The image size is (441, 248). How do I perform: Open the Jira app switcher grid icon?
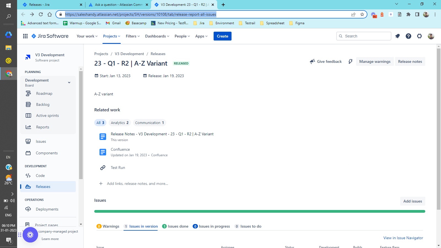[25, 36]
